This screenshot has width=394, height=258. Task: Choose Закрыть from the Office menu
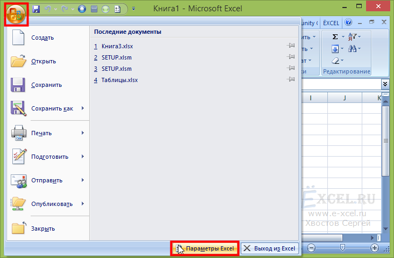click(48, 228)
